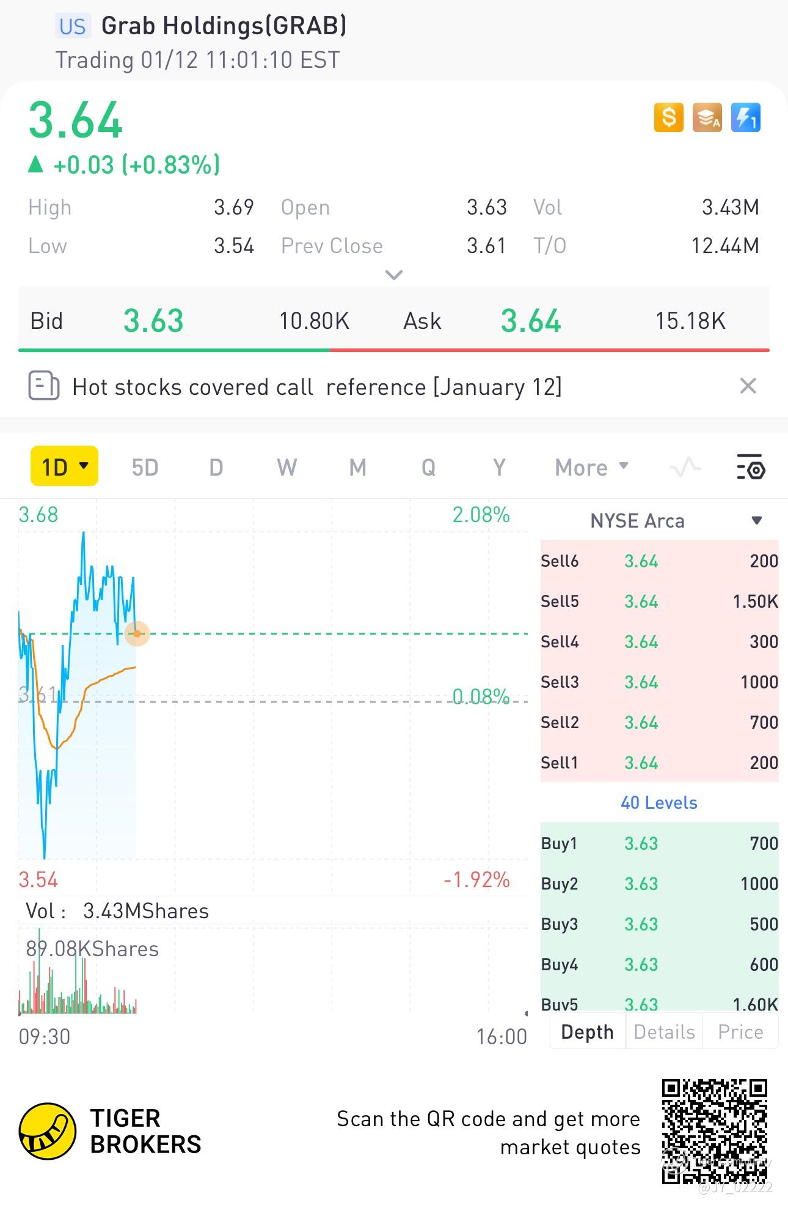
Task: Tap the orange dollar sign badge icon
Action: point(668,117)
